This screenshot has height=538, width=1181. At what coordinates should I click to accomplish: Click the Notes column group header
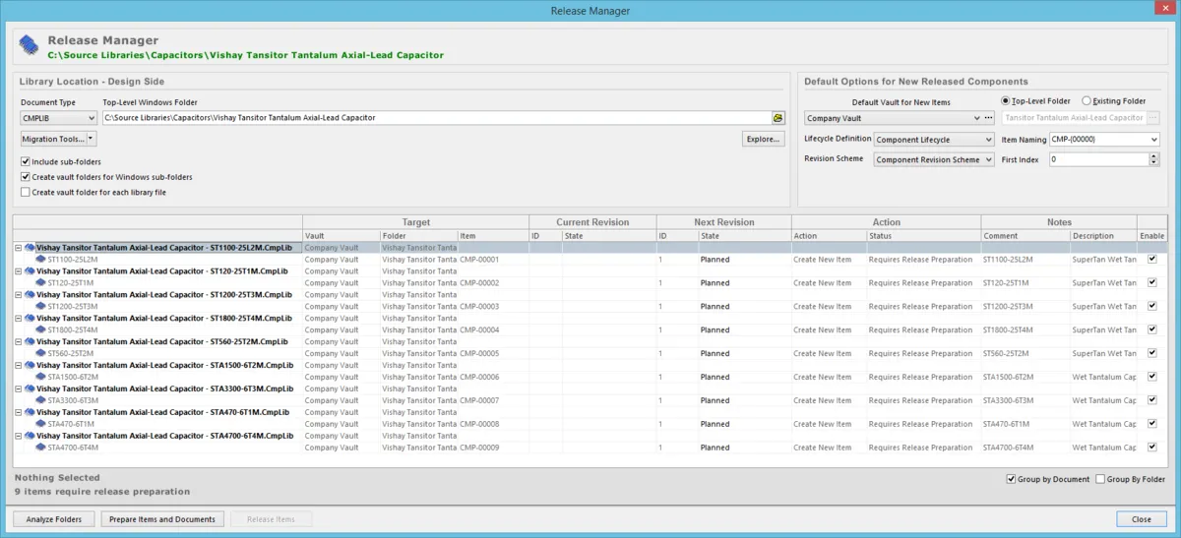(x=1059, y=222)
